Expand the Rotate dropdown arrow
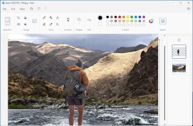 point(29,18)
